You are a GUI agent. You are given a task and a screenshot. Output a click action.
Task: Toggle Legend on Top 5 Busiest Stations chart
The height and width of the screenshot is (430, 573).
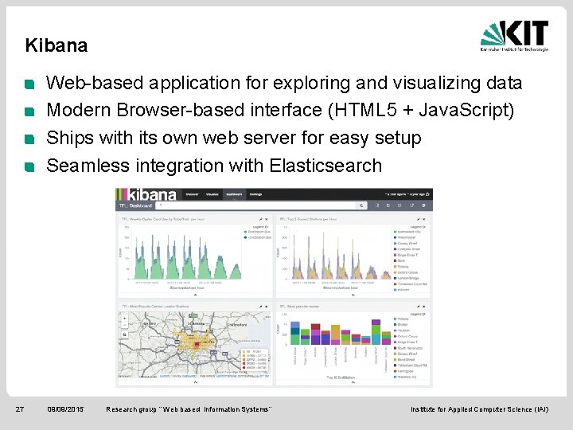click(x=418, y=227)
